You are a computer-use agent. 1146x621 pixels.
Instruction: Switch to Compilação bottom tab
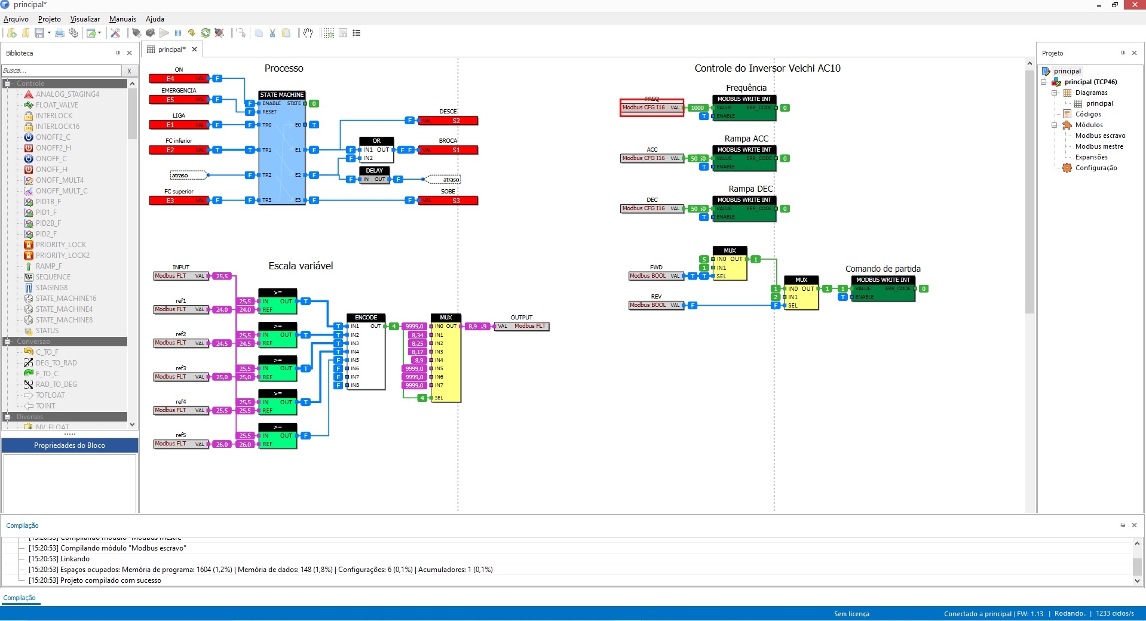(19, 598)
